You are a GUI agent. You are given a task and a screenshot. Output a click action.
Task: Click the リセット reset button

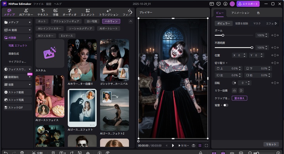[x=271, y=144]
